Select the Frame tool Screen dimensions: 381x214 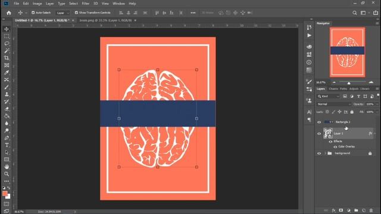tap(7, 65)
